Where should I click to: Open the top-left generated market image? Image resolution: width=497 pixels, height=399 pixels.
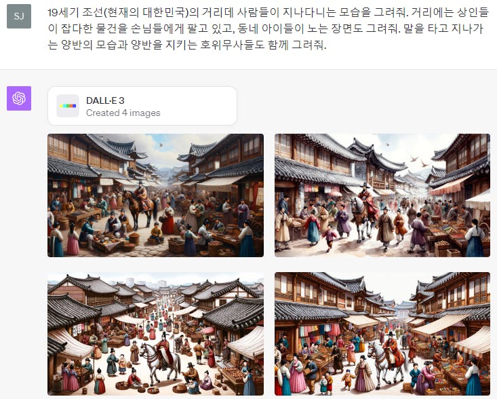(156, 195)
